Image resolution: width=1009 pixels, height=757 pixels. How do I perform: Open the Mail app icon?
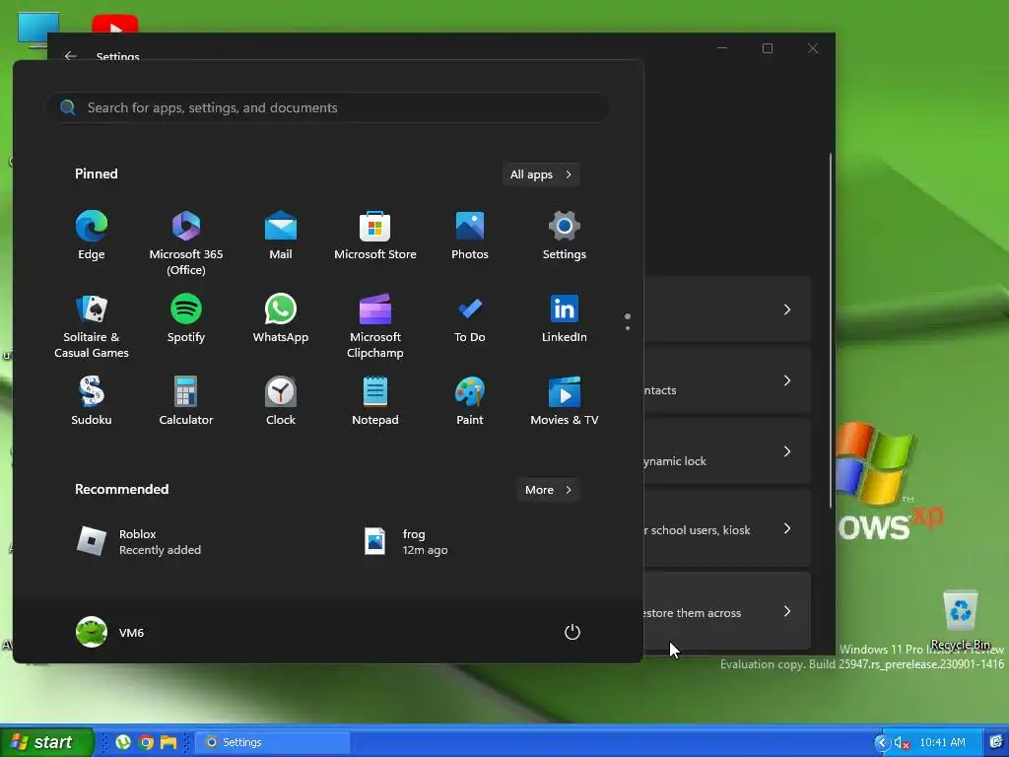pos(281,235)
